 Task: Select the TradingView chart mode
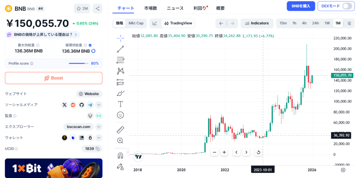[178, 23]
